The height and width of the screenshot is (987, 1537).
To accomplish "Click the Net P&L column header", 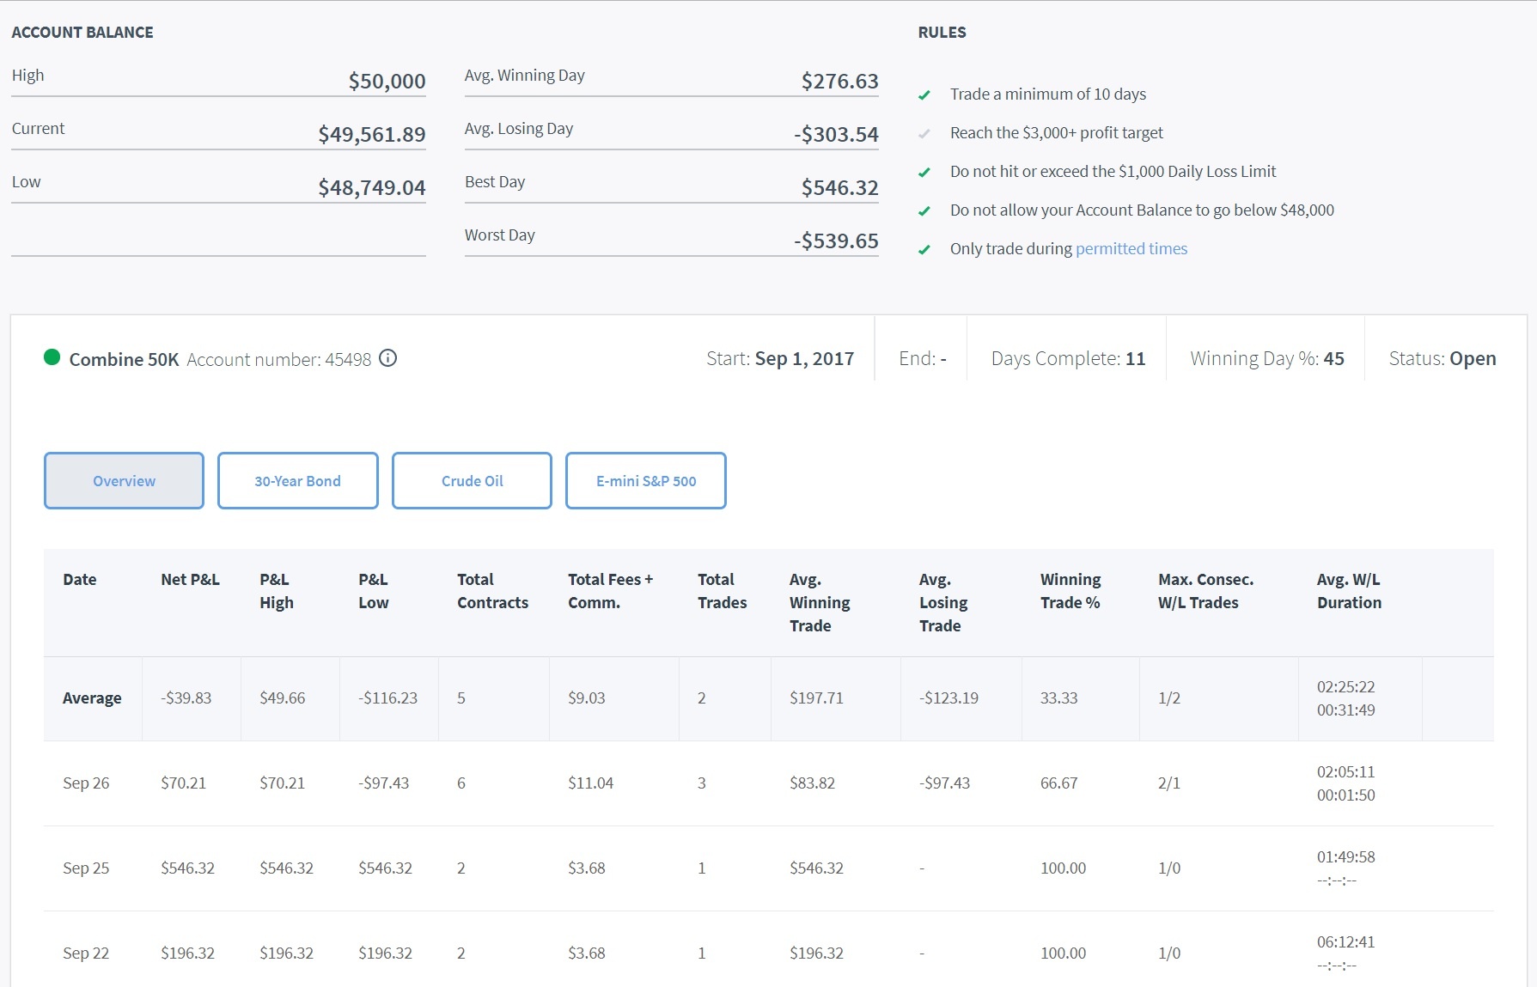I will [190, 580].
